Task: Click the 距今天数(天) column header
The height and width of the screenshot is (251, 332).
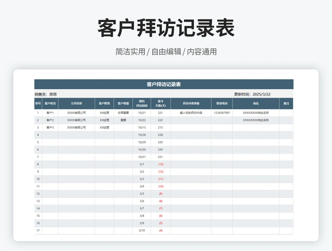Action: (161, 103)
